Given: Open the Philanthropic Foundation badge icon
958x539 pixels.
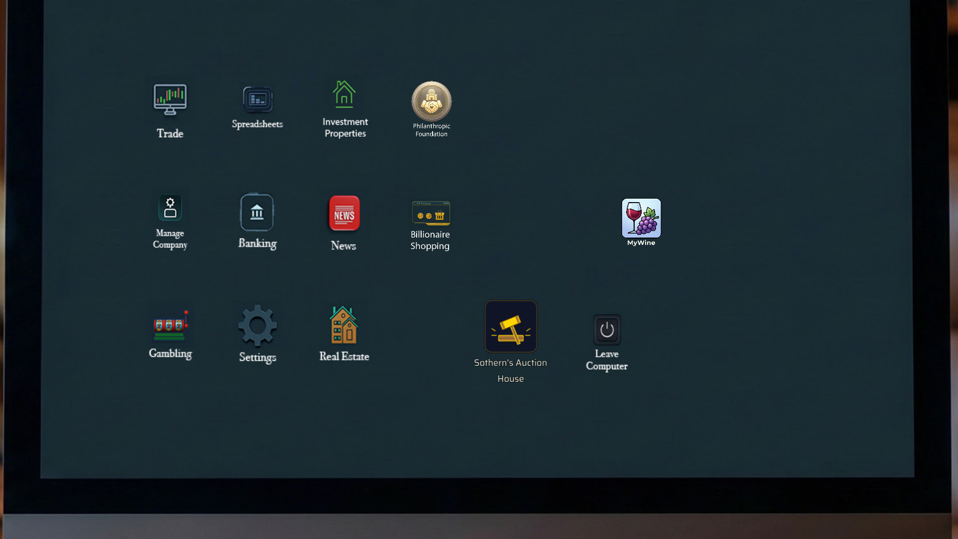Looking at the screenshot, I should tap(432, 101).
